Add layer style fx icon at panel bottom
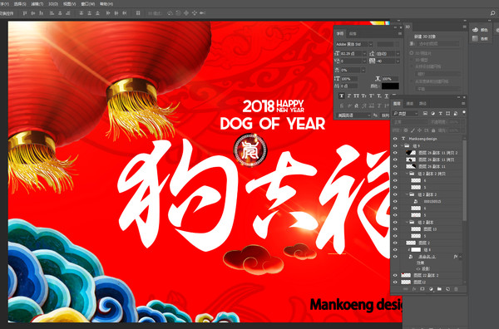The width and height of the screenshot is (499, 329). tap(414, 289)
